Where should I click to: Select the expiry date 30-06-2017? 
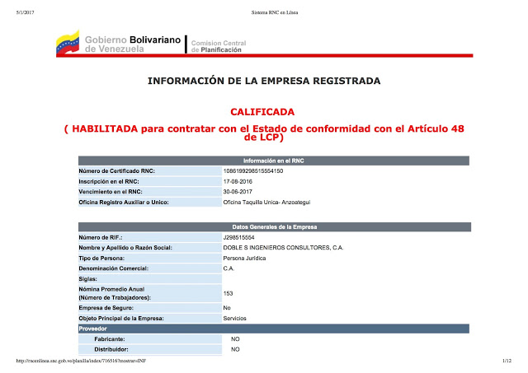238,192
